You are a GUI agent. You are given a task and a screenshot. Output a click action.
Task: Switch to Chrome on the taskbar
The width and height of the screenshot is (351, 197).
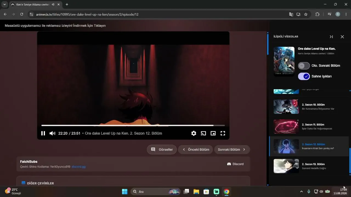pos(226,192)
